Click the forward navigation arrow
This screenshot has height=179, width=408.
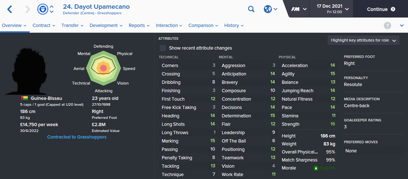[x=27, y=9]
